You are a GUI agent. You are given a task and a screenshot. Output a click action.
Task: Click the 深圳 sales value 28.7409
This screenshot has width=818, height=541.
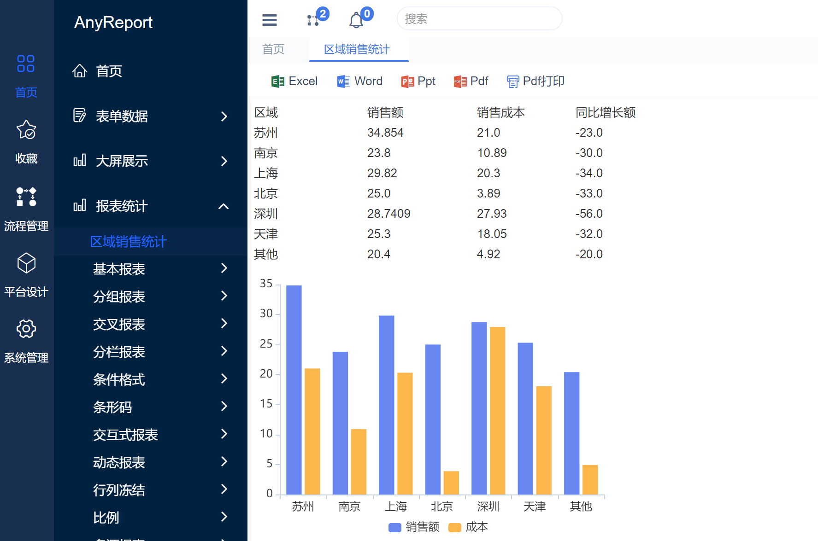coord(388,214)
